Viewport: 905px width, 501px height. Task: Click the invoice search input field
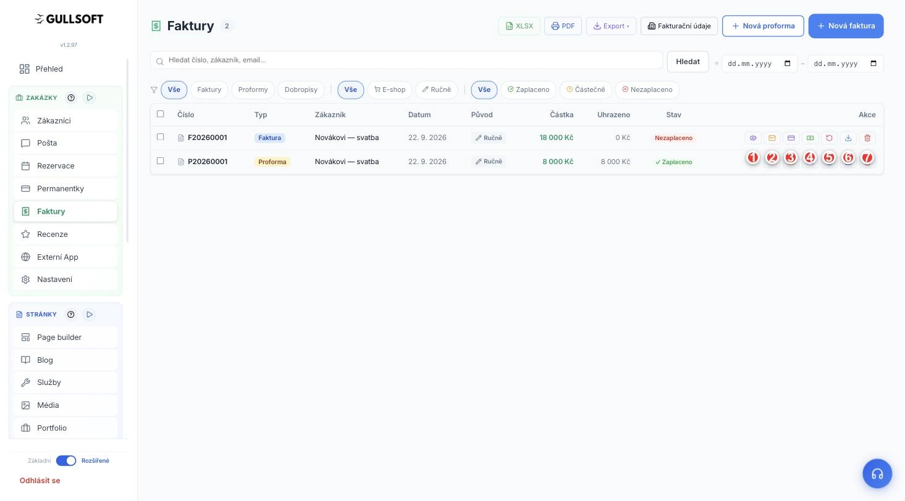tap(406, 60)
